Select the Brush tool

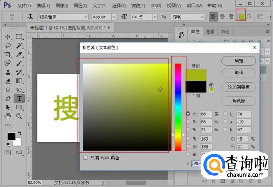coord(19,63)
